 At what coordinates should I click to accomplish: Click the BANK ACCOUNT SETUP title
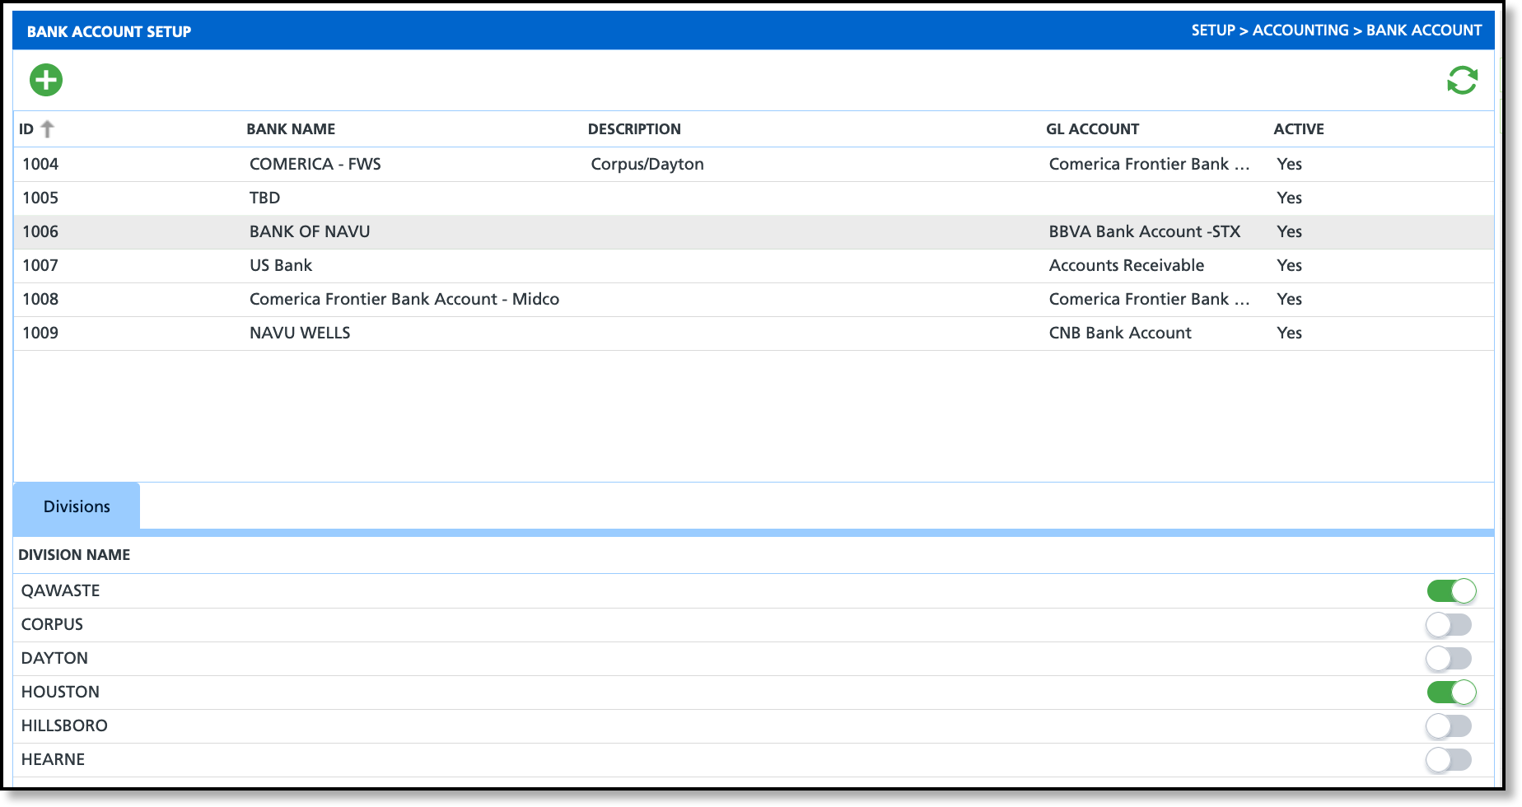point(109,31)
